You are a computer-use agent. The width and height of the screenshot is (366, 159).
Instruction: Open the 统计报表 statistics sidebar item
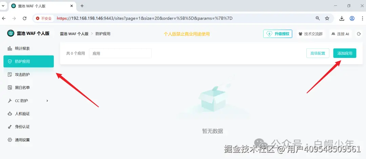pos(28,48)
